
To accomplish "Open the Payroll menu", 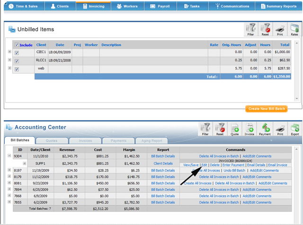I will 160,6.
